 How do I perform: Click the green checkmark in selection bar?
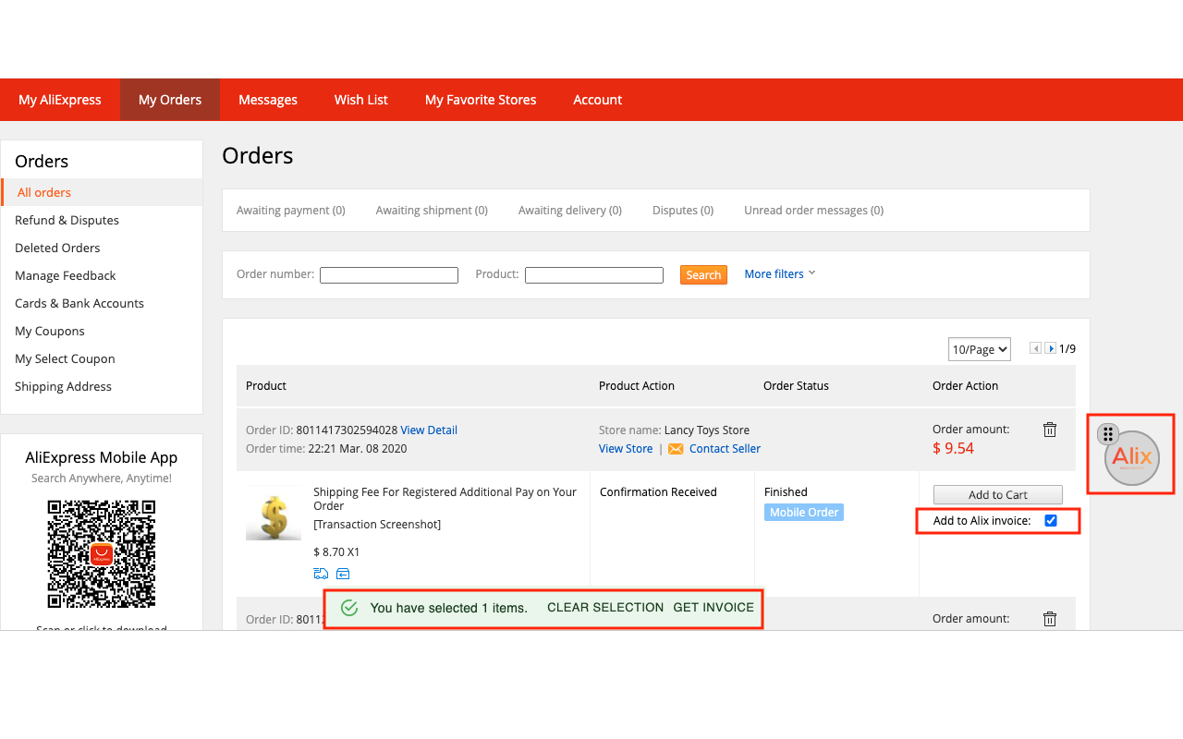pos(349,608)
